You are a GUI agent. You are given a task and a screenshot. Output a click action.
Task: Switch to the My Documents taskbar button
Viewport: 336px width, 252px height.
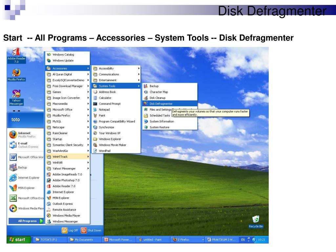click(84, 240)
